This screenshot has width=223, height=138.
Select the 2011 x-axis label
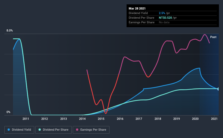[26, 119]
